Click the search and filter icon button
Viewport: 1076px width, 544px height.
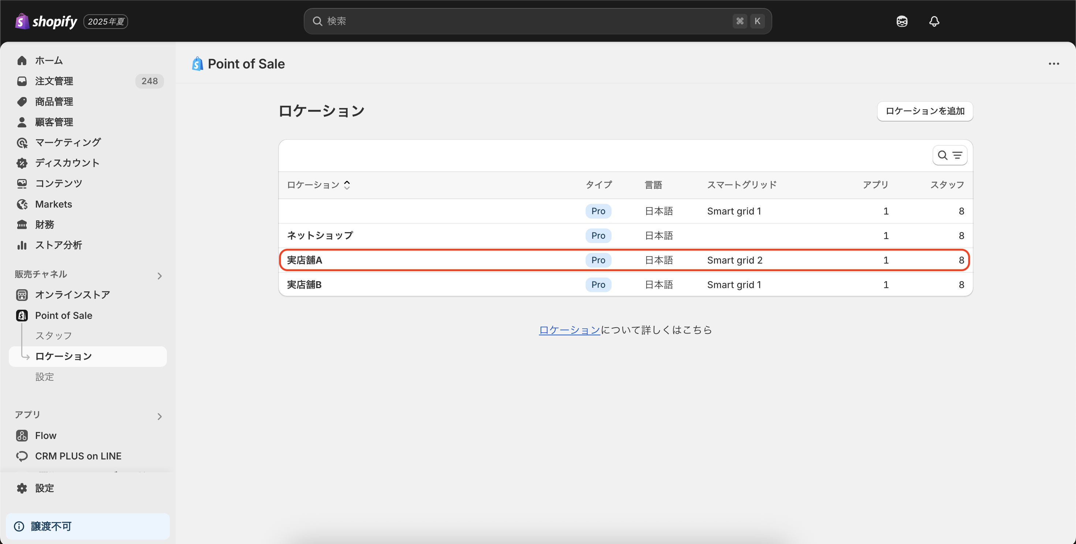point(949,156)
